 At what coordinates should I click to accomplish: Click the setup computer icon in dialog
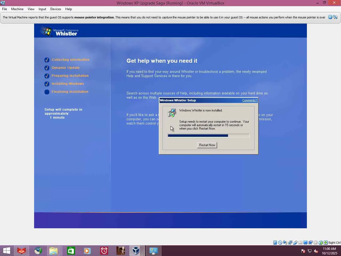[x=172, y=113]
